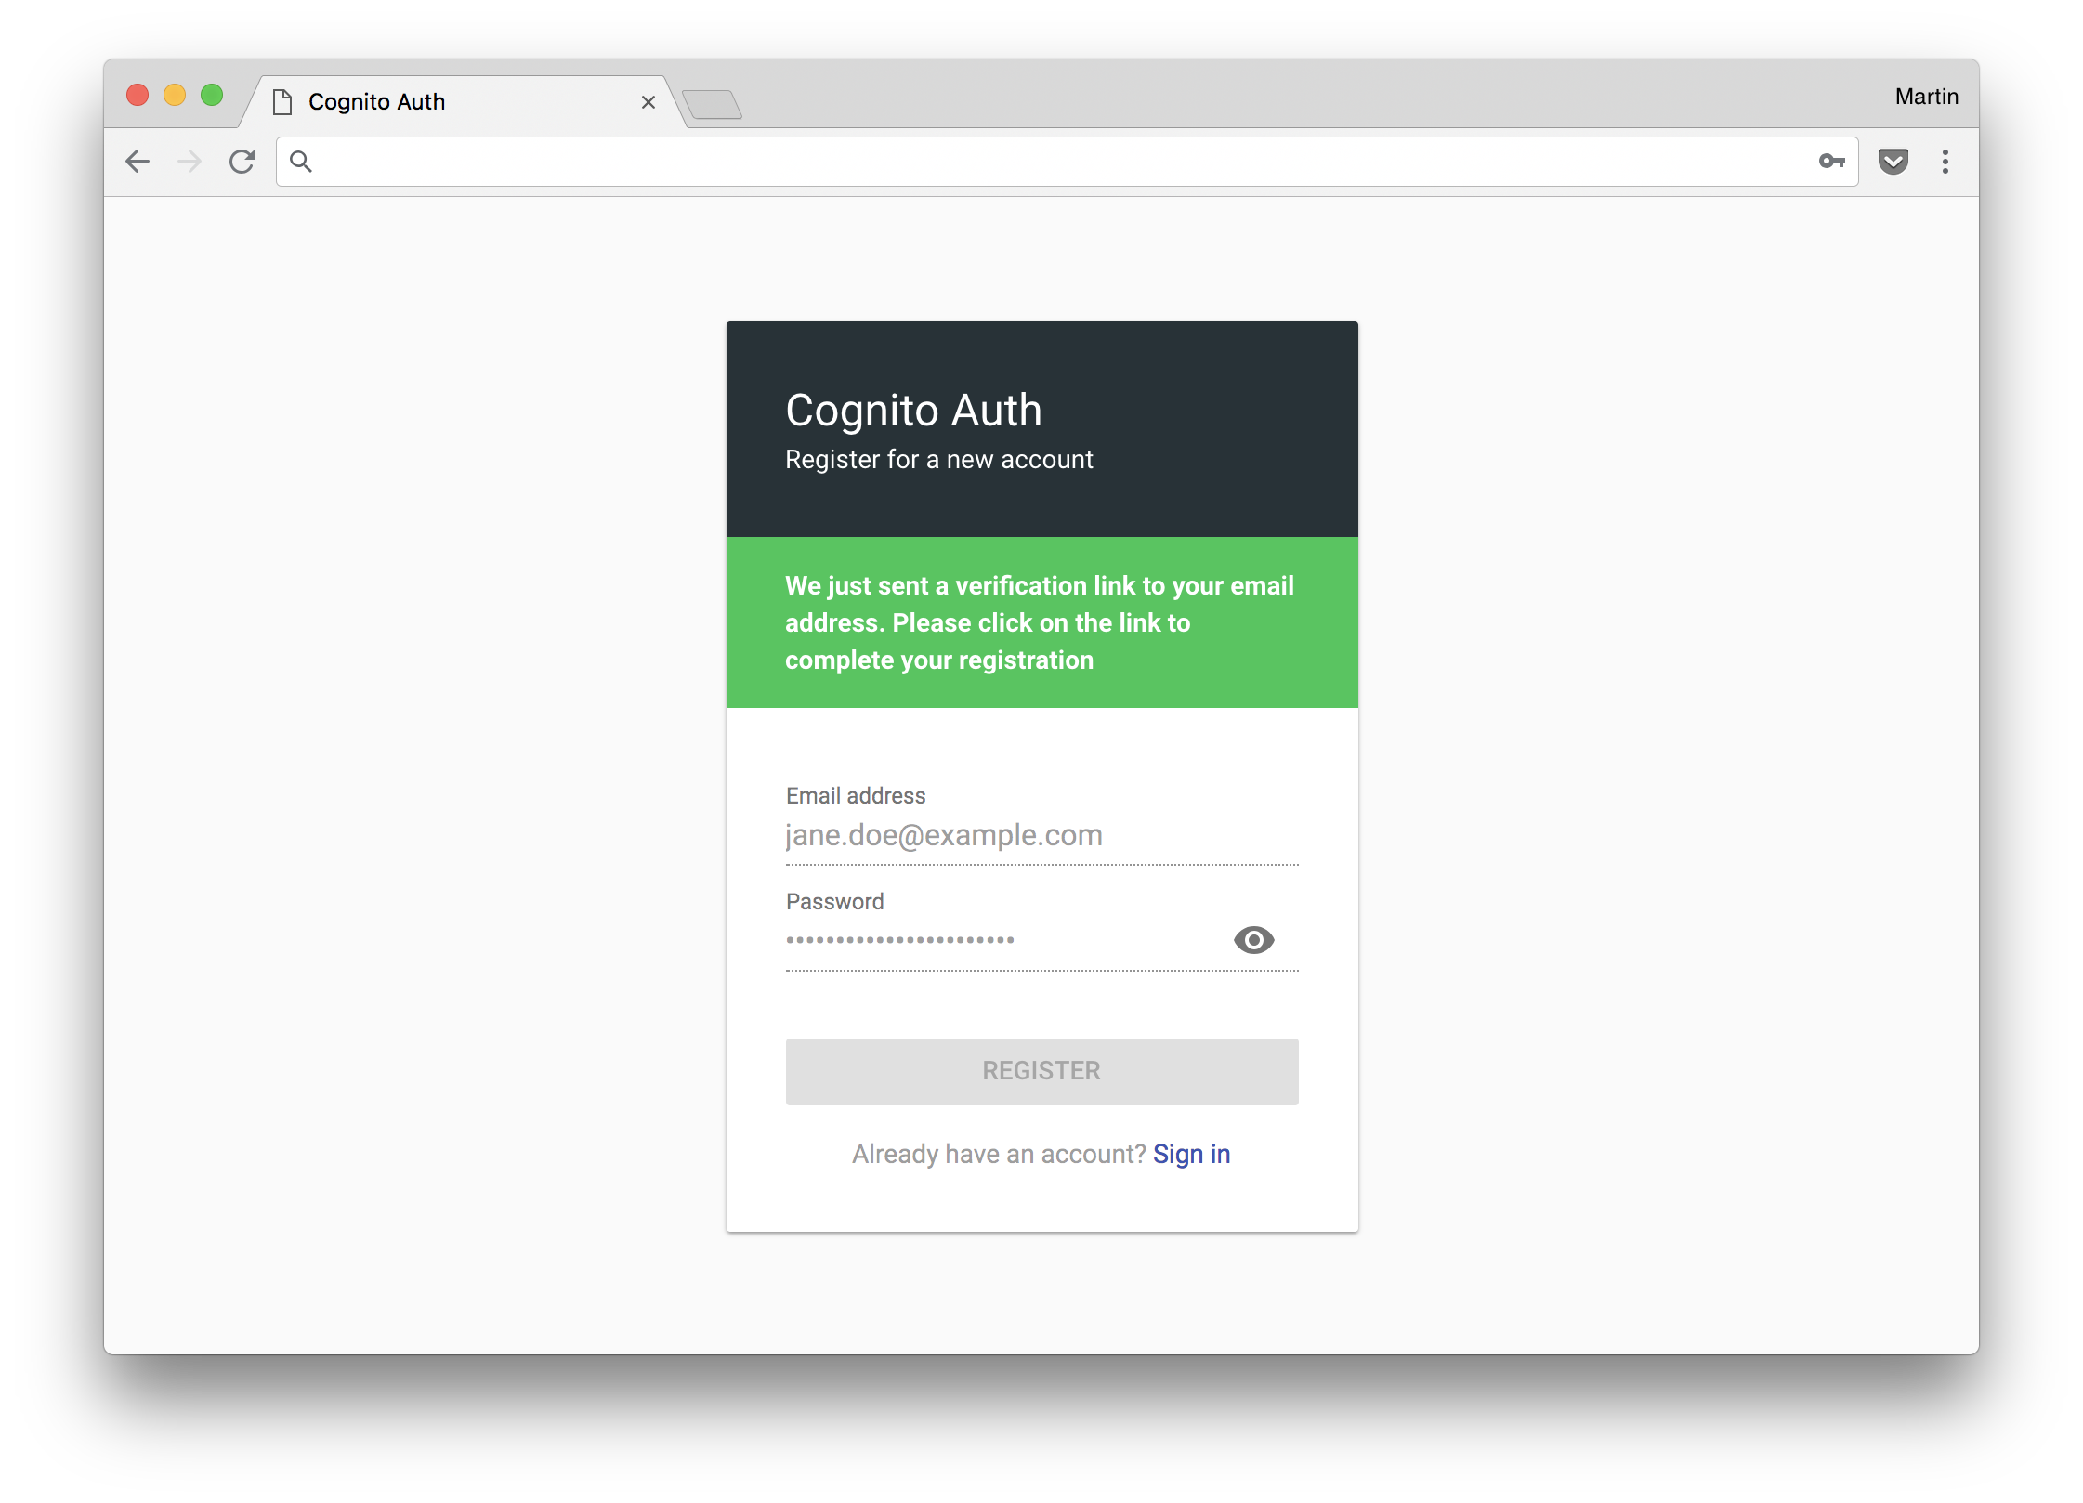Follow the Sign in link

coord(1191,1154)
